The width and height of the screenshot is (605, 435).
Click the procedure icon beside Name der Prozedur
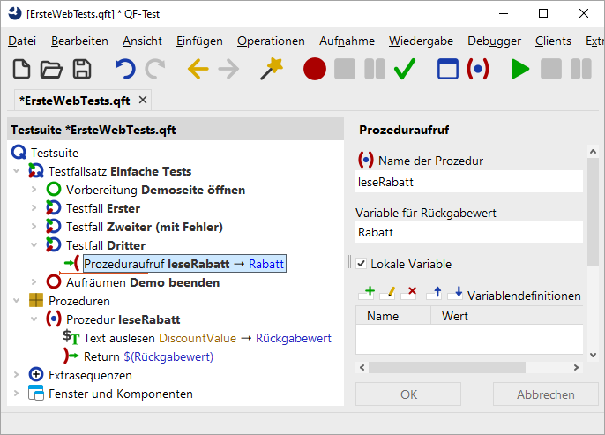pos(365,160)
